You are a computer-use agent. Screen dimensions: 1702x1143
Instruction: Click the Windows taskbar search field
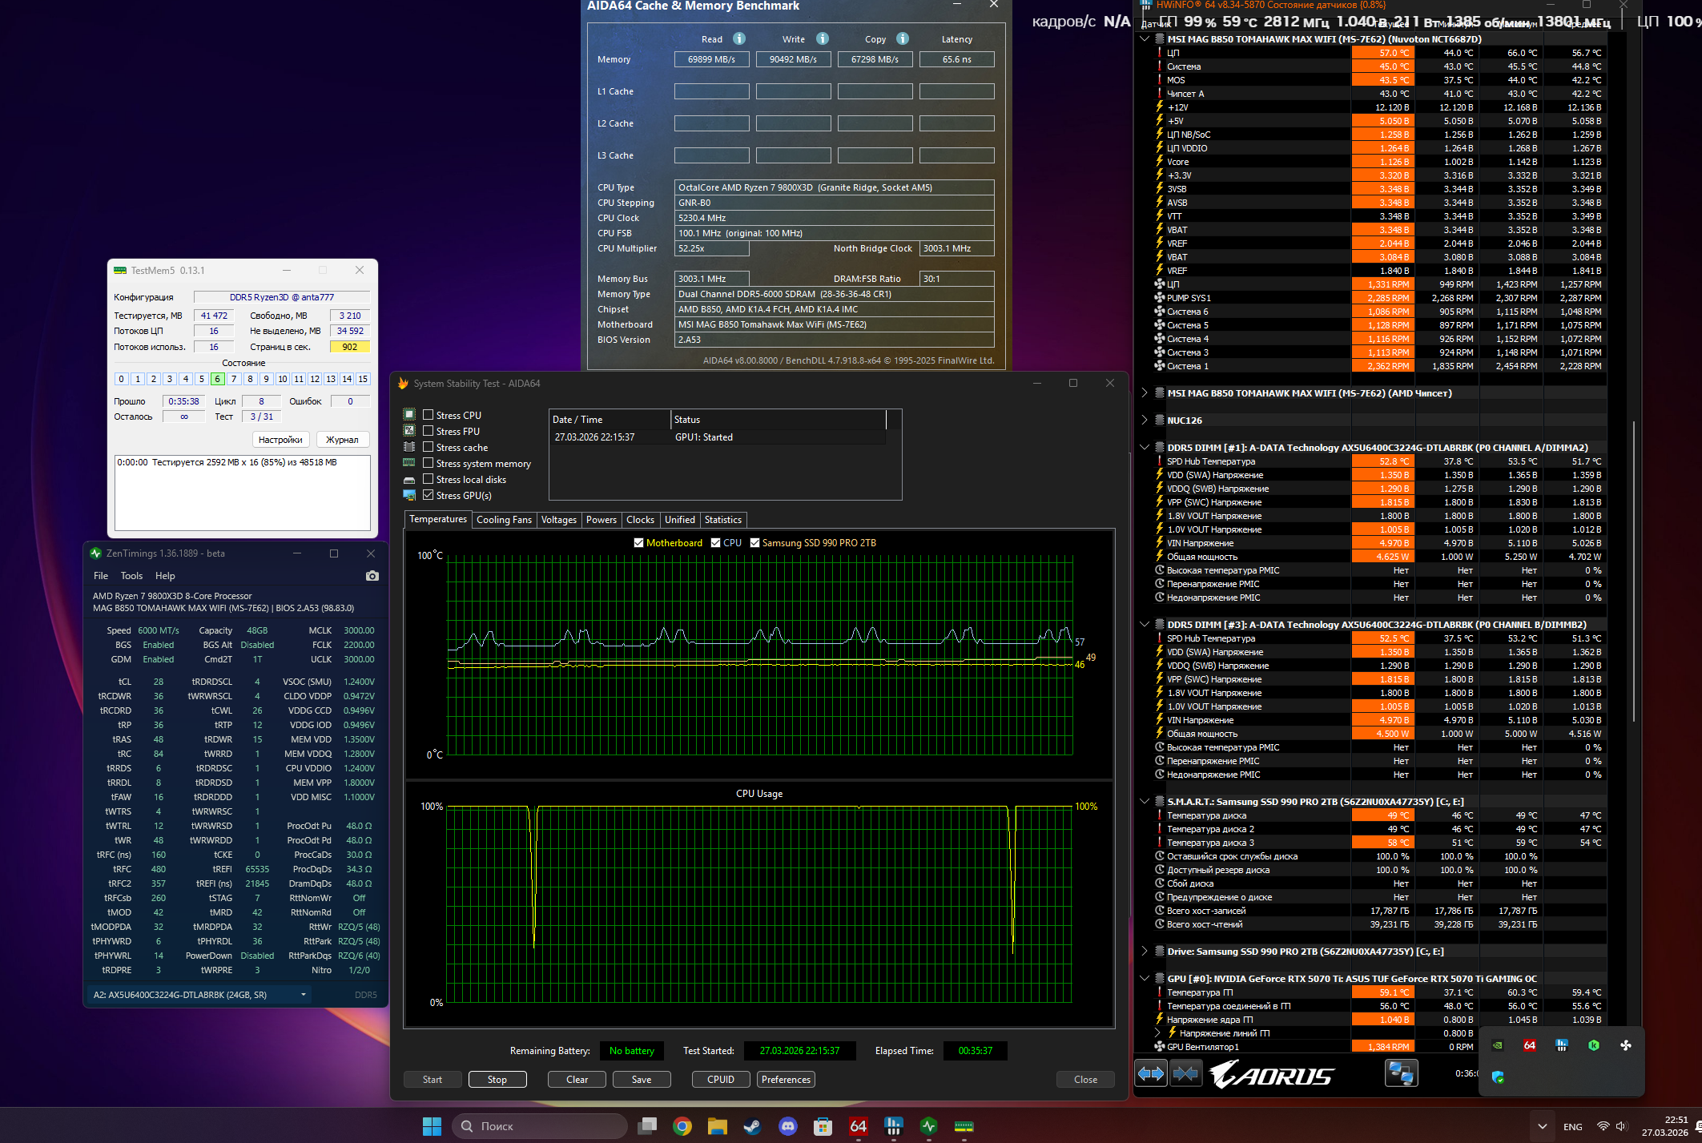[541, 1126]
